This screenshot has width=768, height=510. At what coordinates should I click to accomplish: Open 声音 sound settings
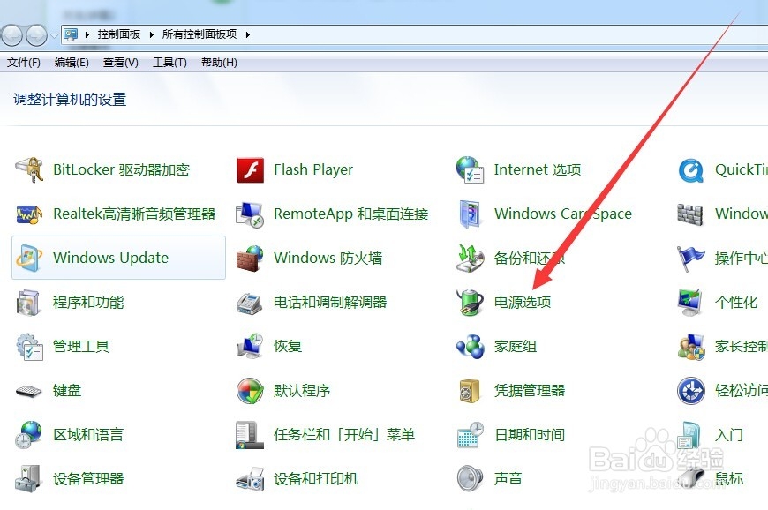click(x=508, y=479)
